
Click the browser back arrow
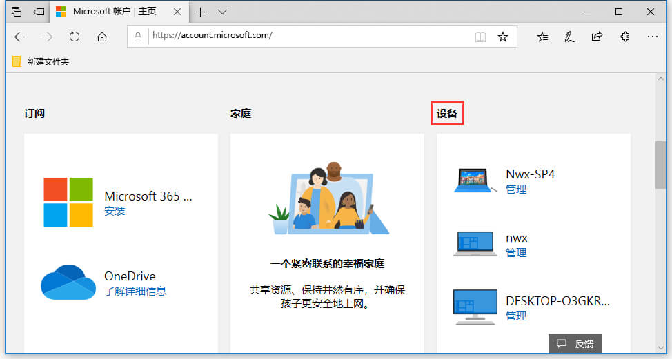pyautogui.click(x=20, y=37)
